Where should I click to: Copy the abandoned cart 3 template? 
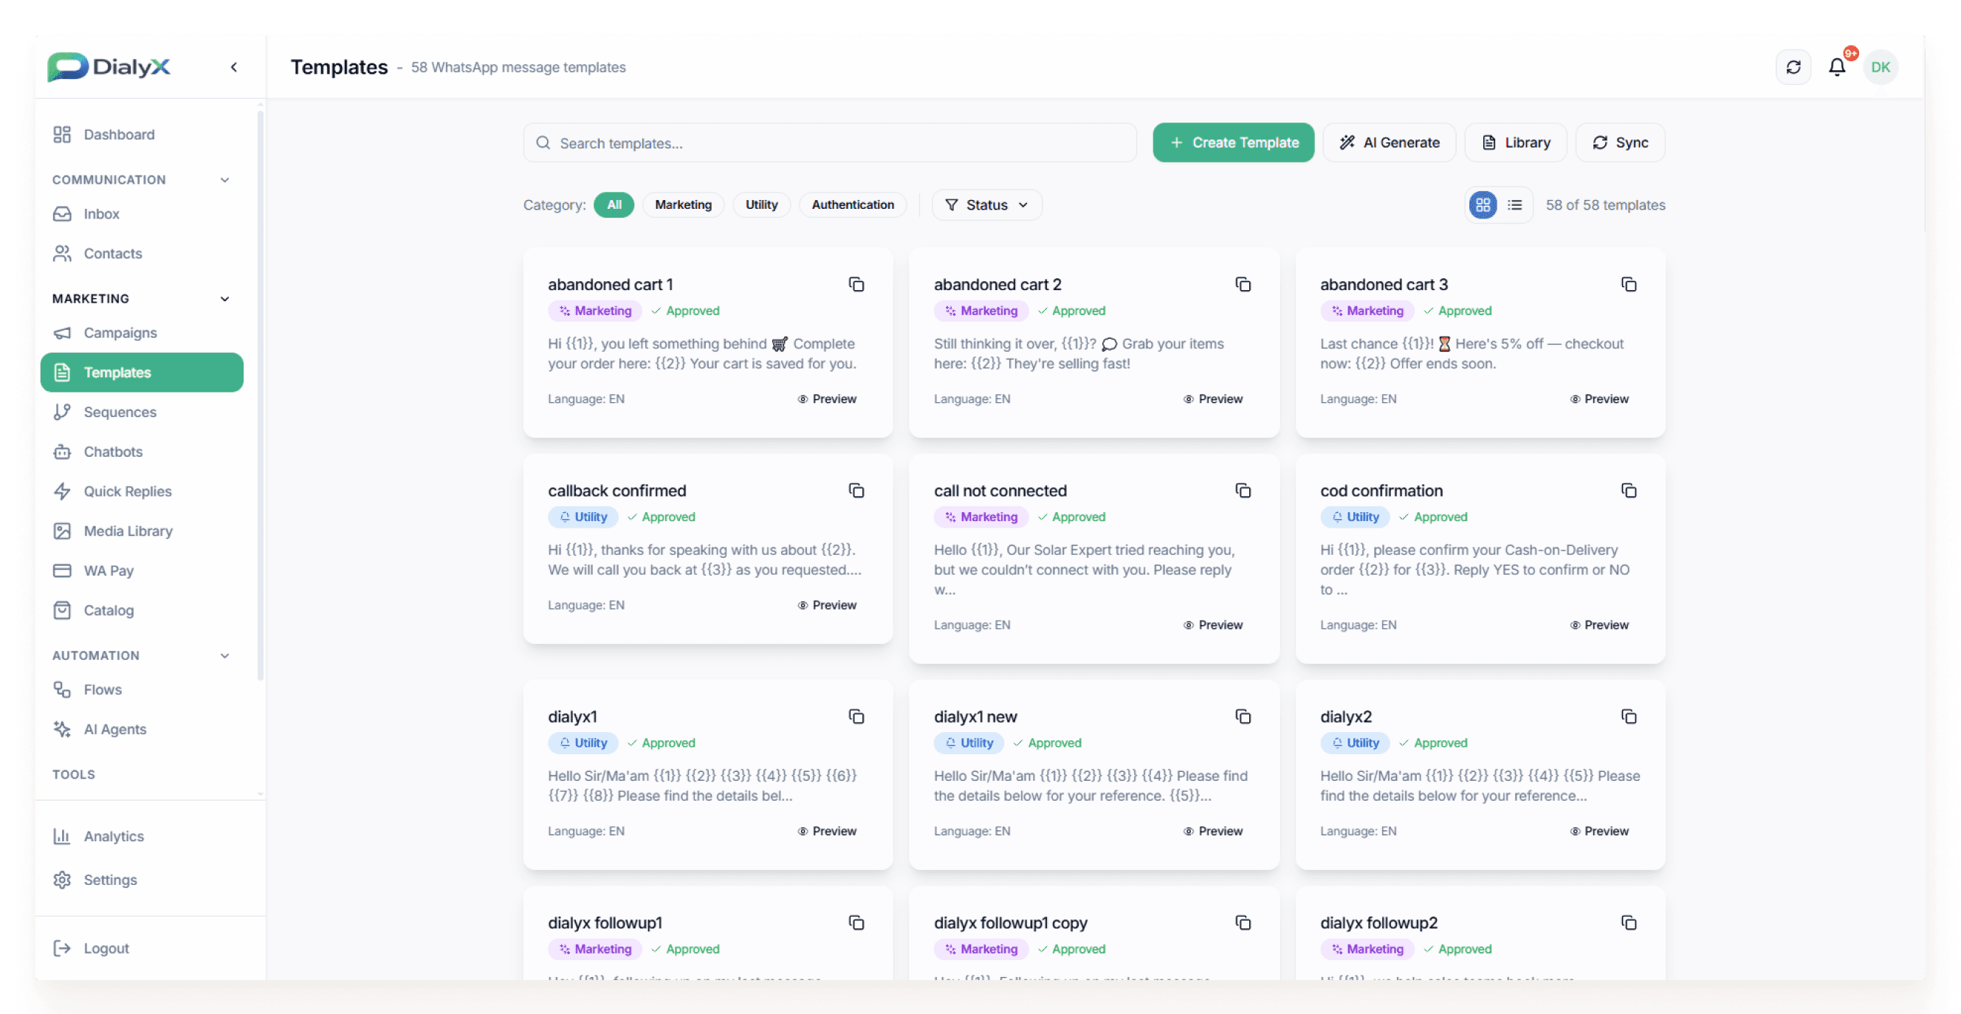1628,285
